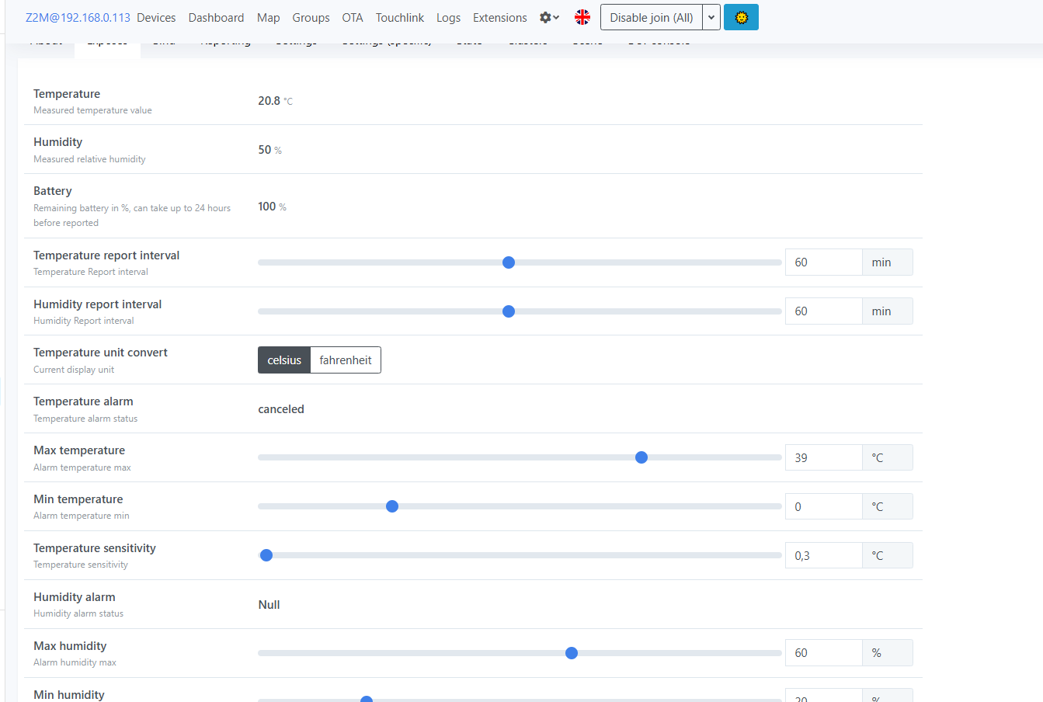Click the 'Alarm temperature max' description
Screen dimensions: 1043x702
[82, 467]
